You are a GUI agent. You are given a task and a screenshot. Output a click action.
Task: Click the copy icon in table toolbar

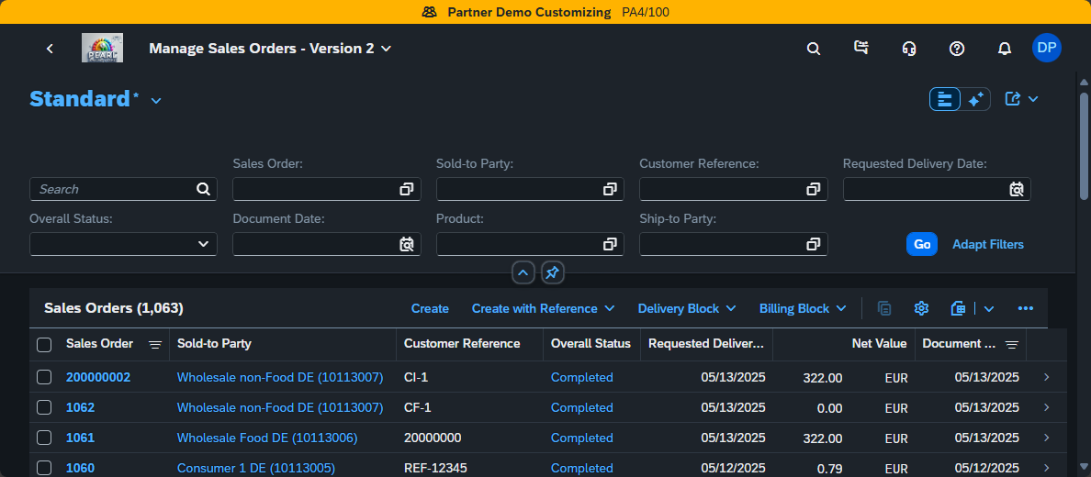884,308
